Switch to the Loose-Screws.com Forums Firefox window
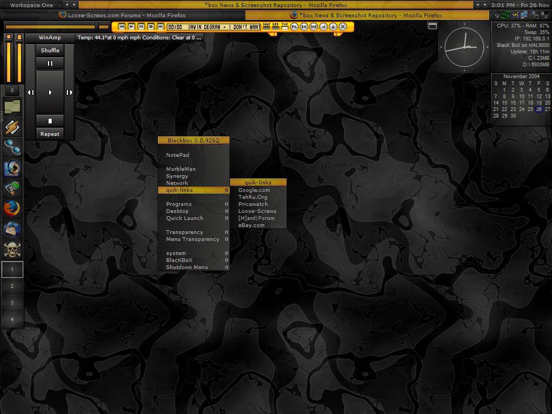 coord(123,15)
